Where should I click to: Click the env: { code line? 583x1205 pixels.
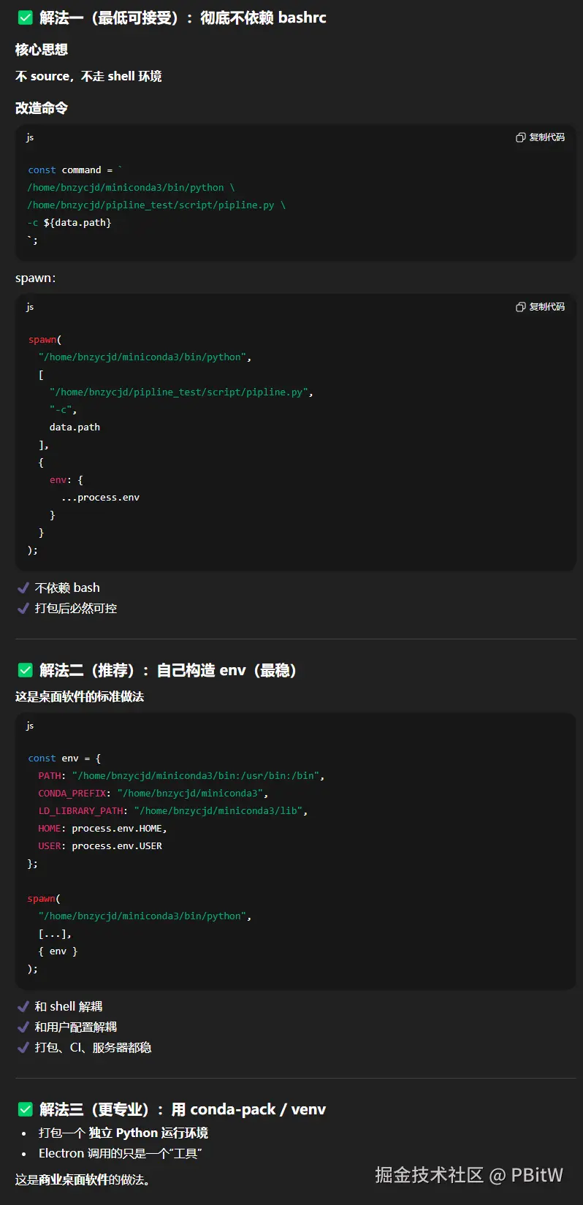[66, 479]
